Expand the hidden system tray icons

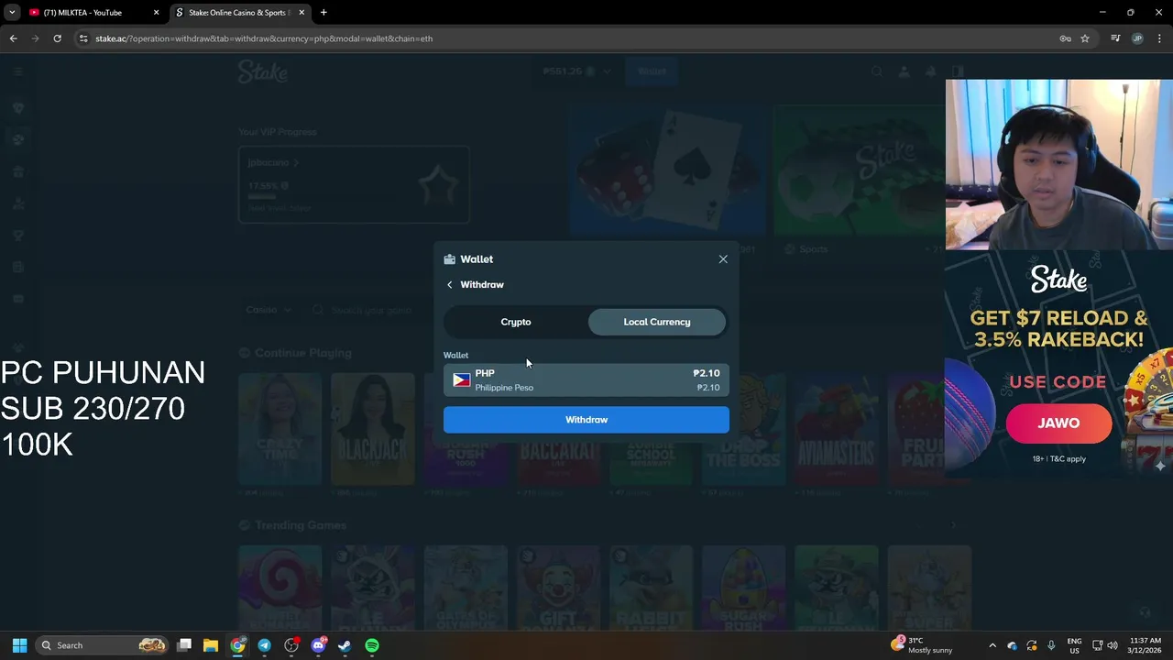click(992, 645)
